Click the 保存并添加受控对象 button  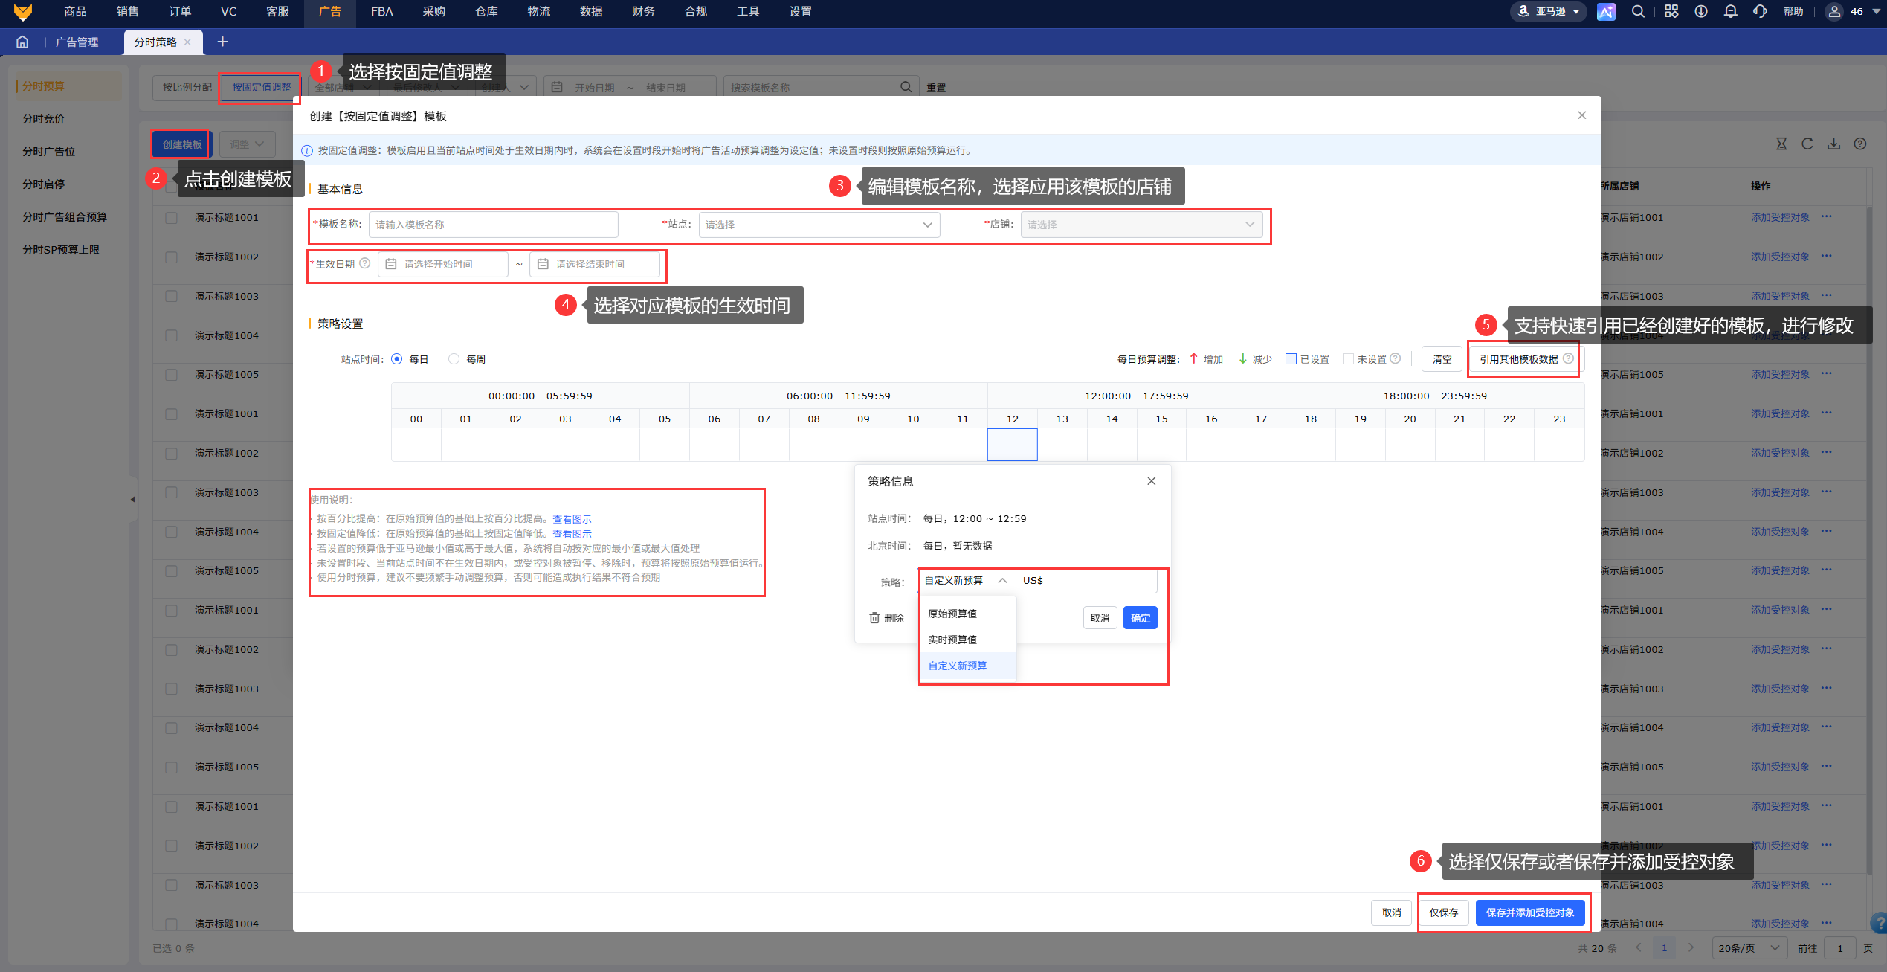[1530, 913]
